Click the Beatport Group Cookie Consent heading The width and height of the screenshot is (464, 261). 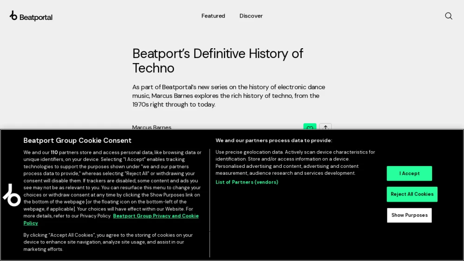(77, 140)
